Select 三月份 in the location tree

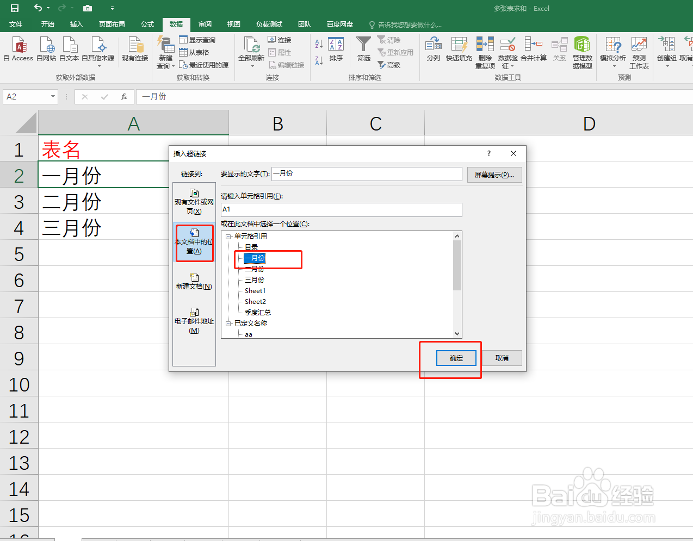pyautogui.click(x=255, y=279)
